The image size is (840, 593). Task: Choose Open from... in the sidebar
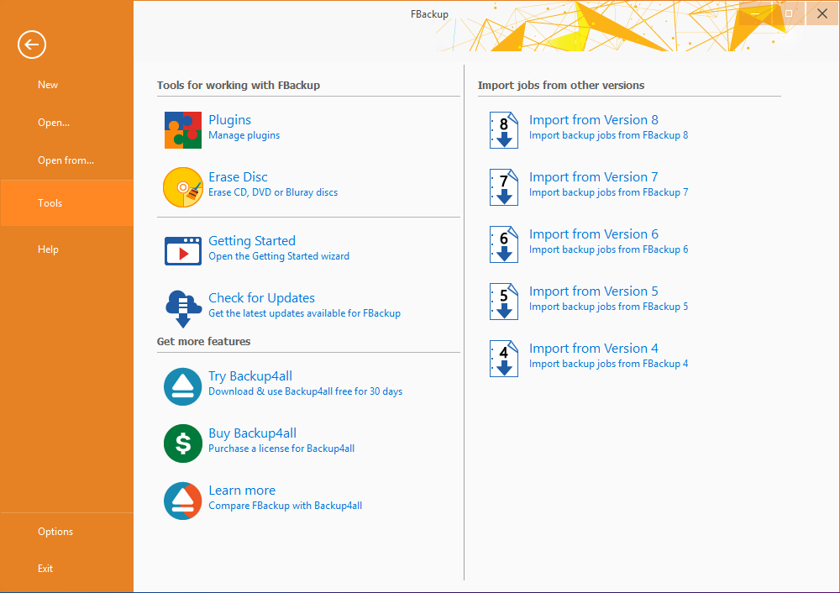tap(66, 160)
